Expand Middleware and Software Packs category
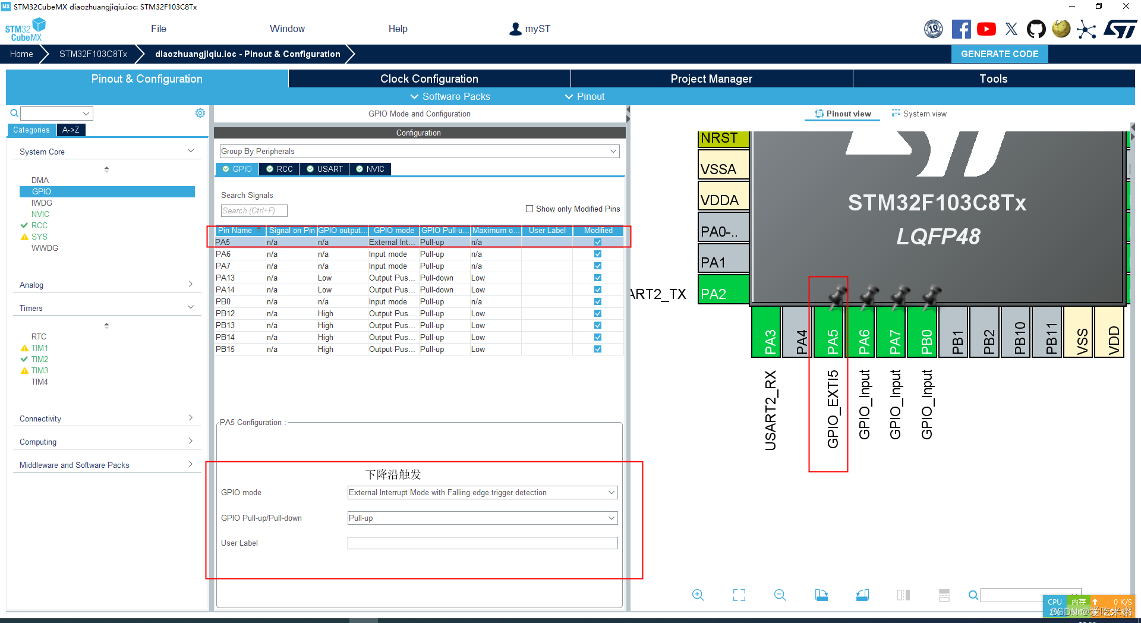This screenshot has width=1141, height=623. coord(107,465)
